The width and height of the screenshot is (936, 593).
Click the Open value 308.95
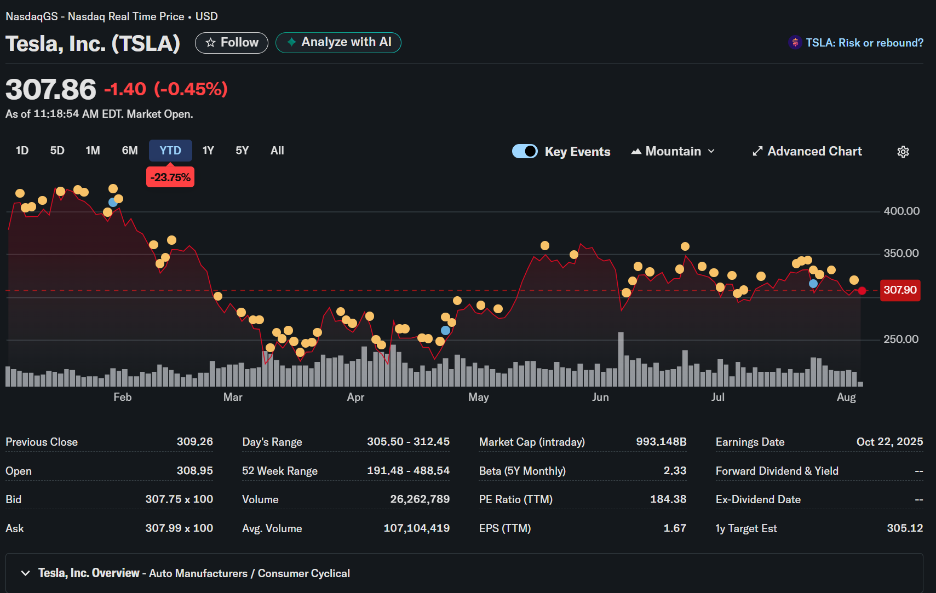(x=194, y=470)
